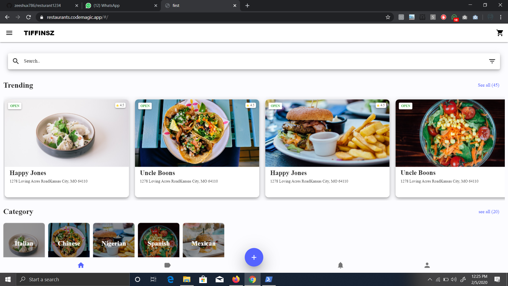Select the Chinese category
508x286 pixels.
[x=69, y=240]
